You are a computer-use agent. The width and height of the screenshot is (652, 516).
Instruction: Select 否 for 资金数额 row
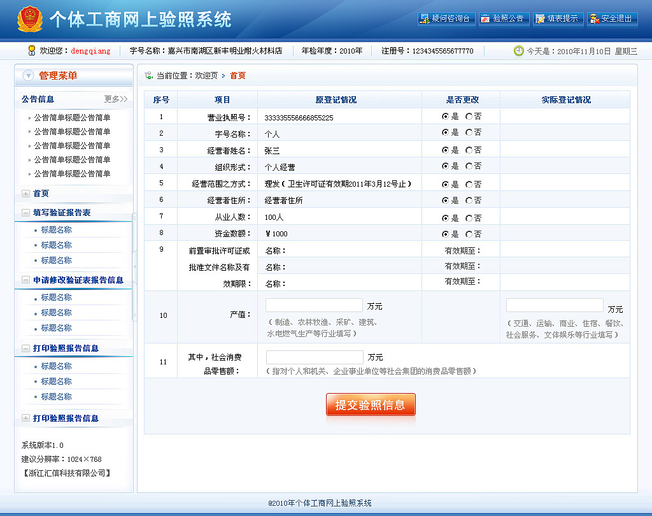click(x=469, y=234)
